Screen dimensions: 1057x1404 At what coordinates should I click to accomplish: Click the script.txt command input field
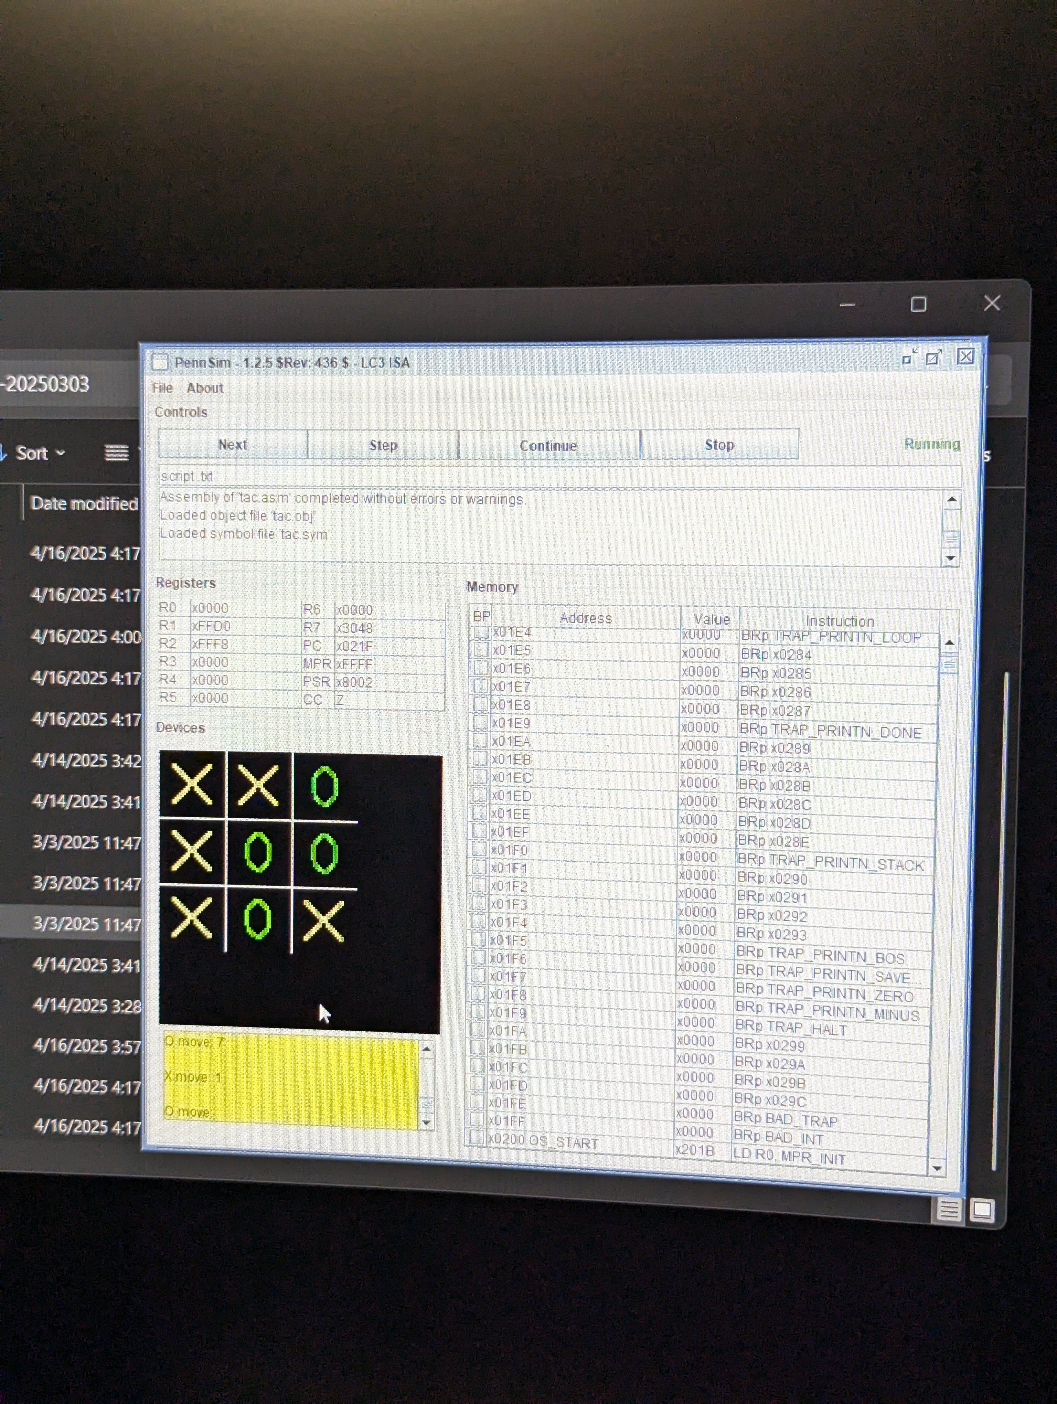[x=559, y=476]
